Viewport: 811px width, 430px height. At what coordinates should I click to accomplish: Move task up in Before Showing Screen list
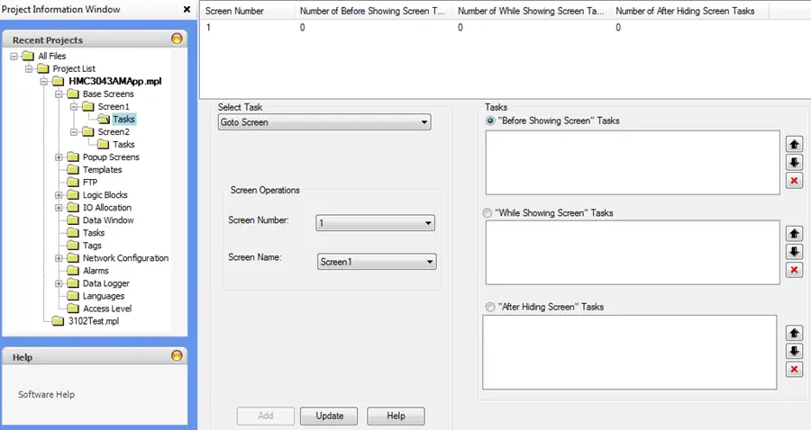pos(794,145)
